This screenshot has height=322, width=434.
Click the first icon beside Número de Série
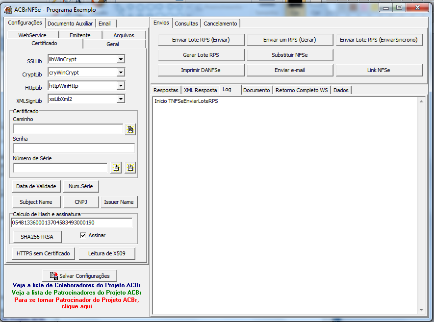tap(116, 168)
